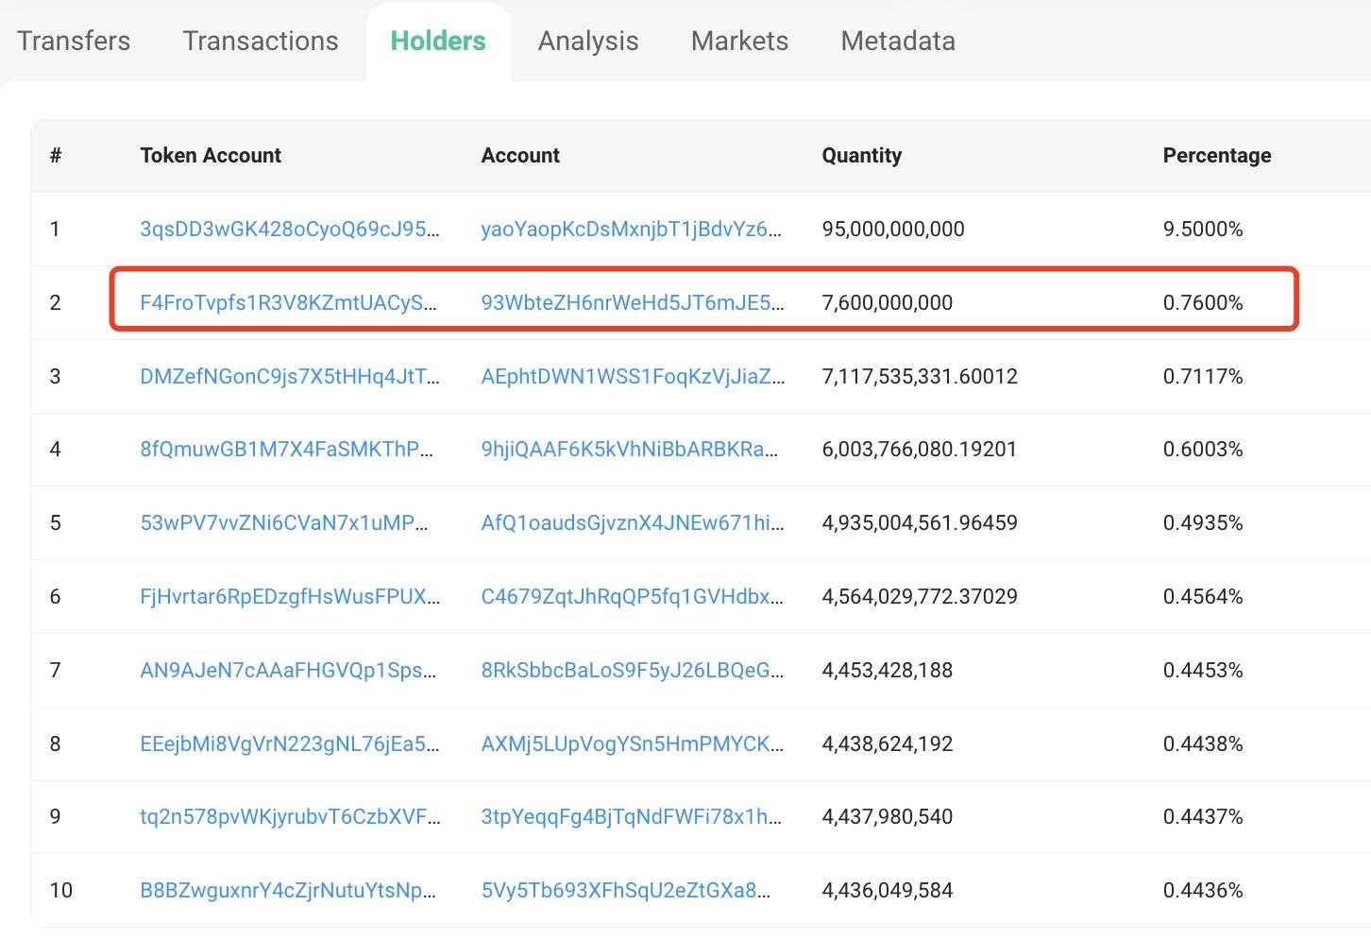
Task: Open account 93WbteZH6nrWeHd5JT6mJE5
Action: pyautogui.click(x=632, y=302)
